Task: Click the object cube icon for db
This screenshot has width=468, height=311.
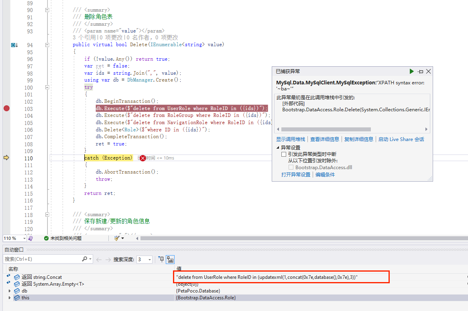Action: [17, 291]
